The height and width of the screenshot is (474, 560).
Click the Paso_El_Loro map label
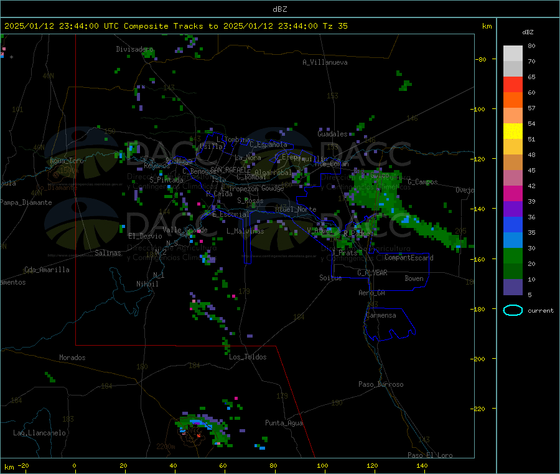430,455
